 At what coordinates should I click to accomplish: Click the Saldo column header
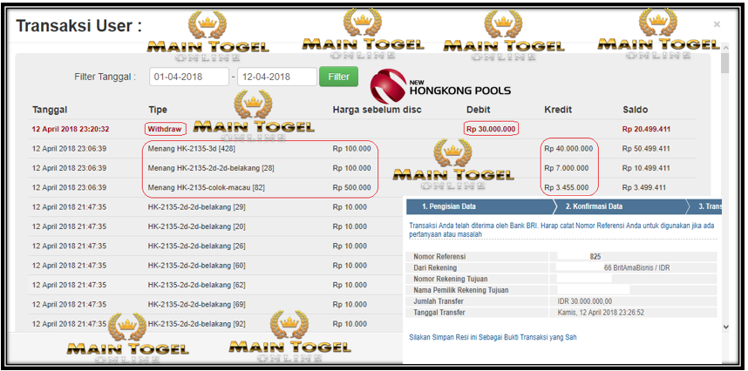click(x=635, y=110)
